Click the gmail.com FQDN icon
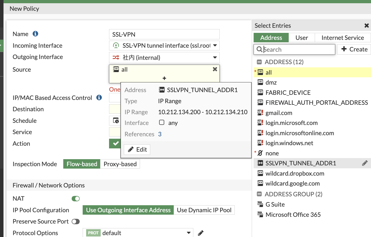The image size is (371, 237). [x=260, y=113]
